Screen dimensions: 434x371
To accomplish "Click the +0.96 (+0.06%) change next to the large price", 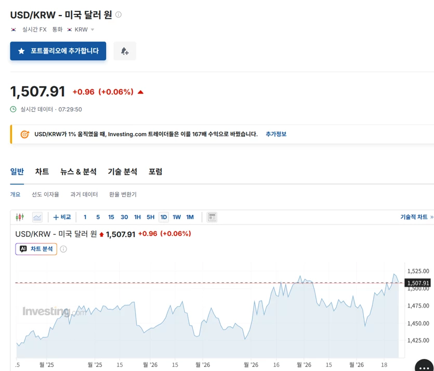I will point(103,92).
